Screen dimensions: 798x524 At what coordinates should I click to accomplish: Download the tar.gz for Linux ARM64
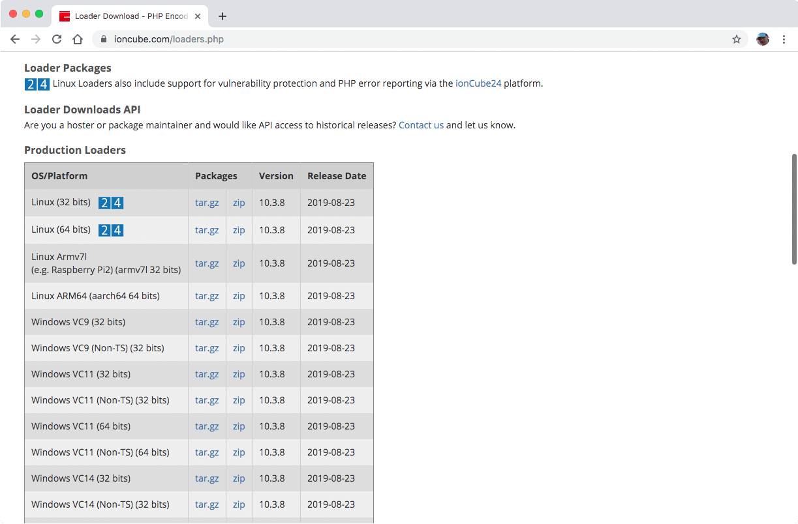[x=206, y=295]
